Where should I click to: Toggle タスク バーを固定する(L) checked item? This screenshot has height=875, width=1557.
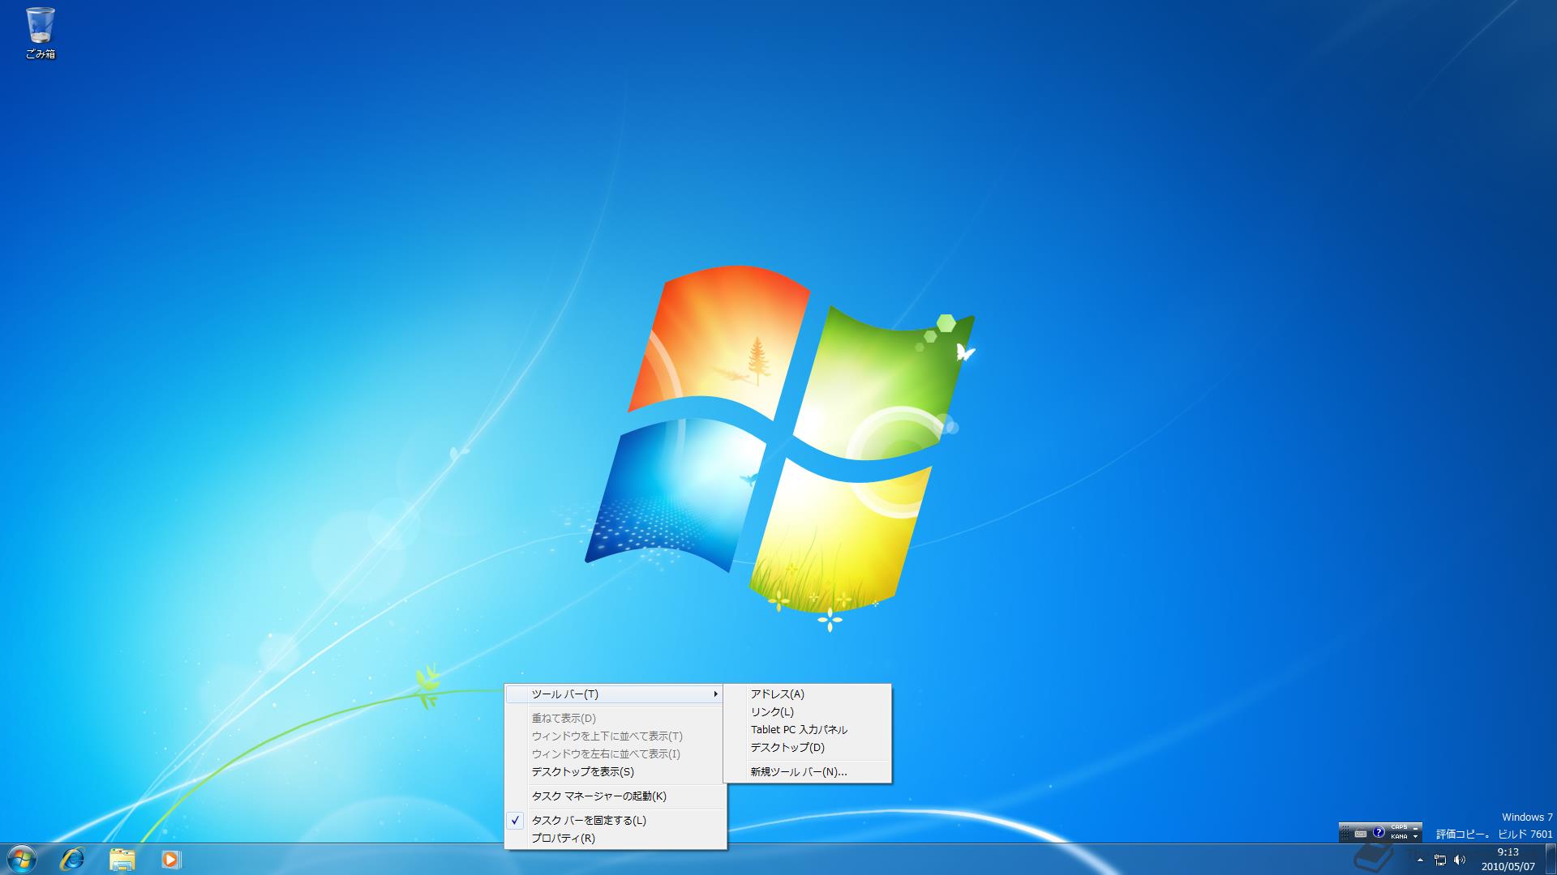(x=616, y=820)
